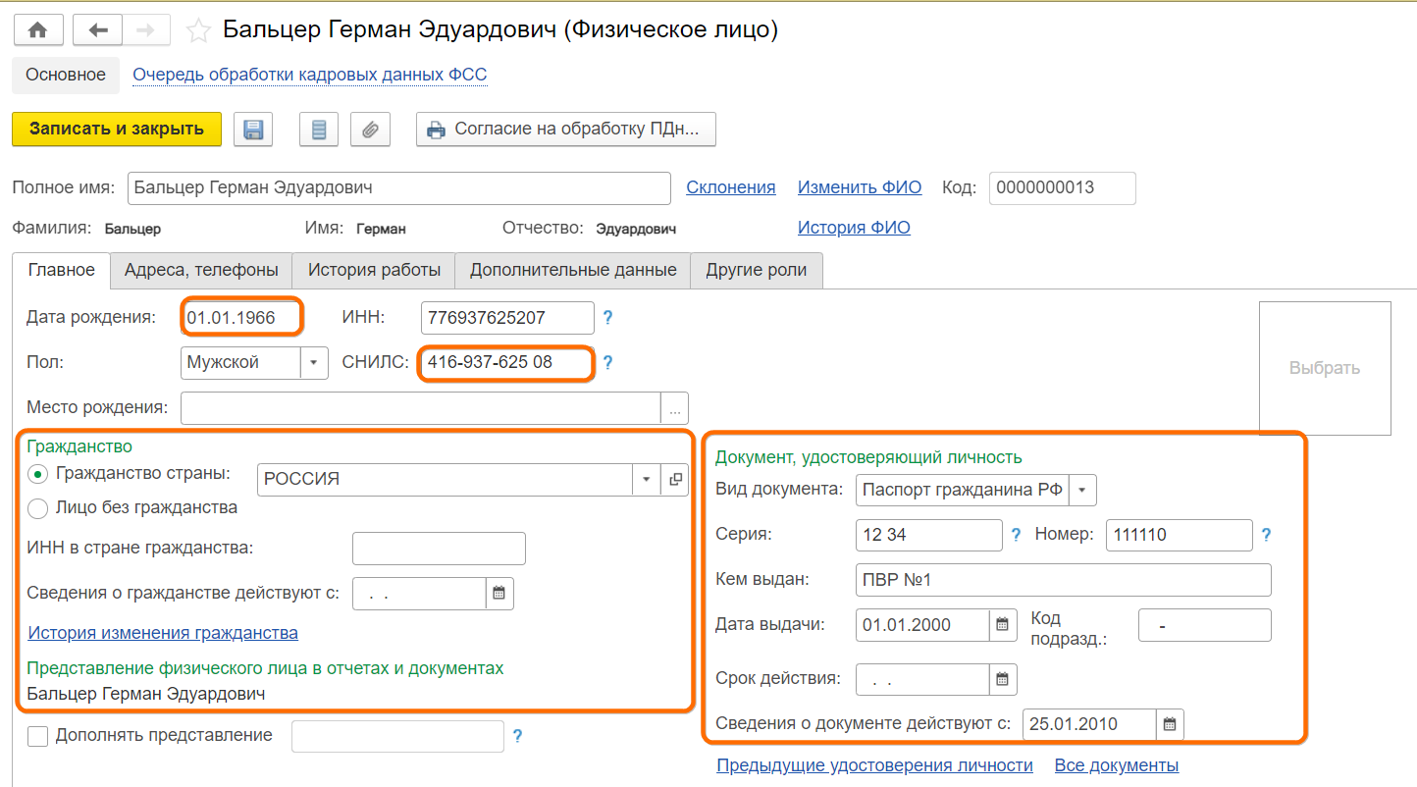Open calendar for Срок действия field
This screenshot has width=1417, height=787.
coord(1003,679)
